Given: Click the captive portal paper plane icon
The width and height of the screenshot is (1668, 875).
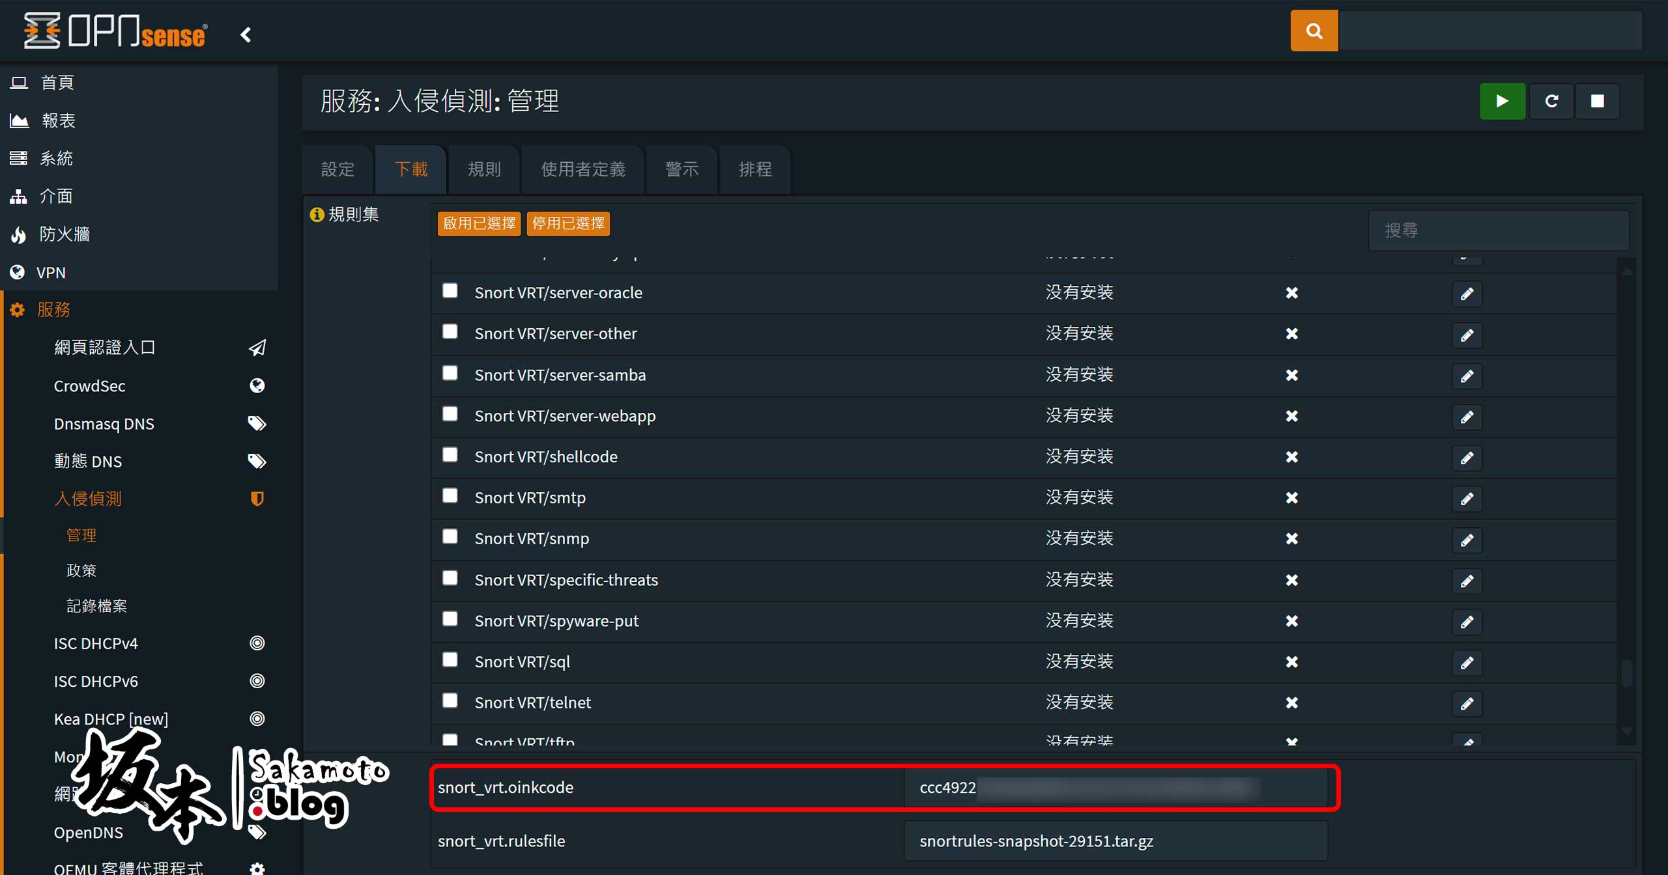Looking at the screenshot, I should point(257,348).
